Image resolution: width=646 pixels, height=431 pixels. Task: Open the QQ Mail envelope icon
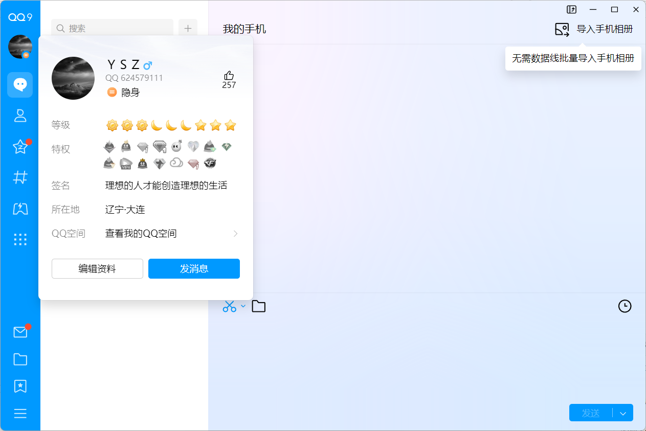coord(20,332)
